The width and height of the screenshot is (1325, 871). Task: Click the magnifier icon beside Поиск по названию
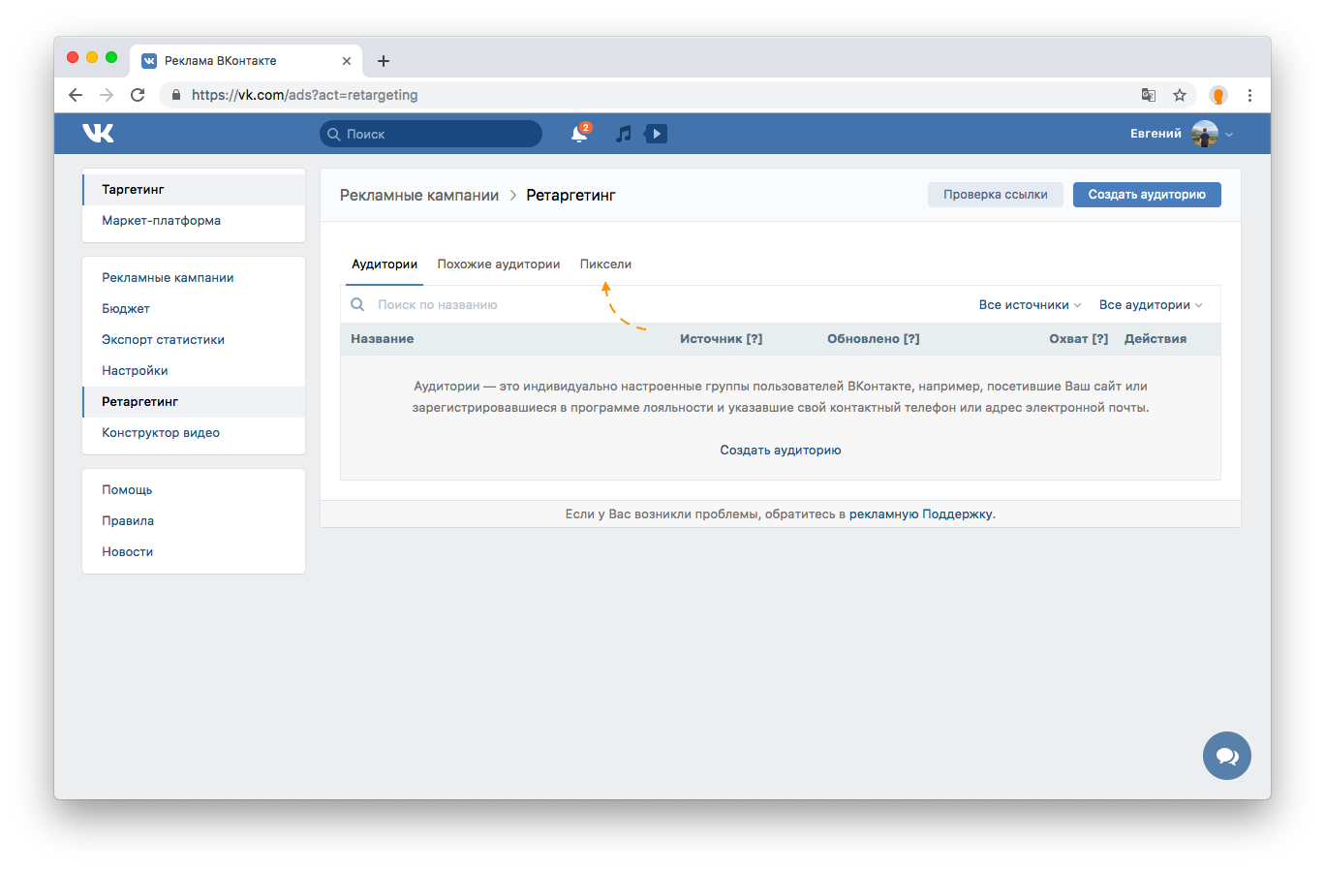357,304
